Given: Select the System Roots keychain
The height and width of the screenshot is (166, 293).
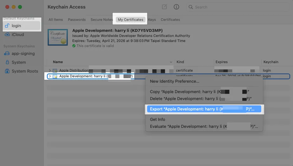Looking at the screenshot, I should click(24, 71).
